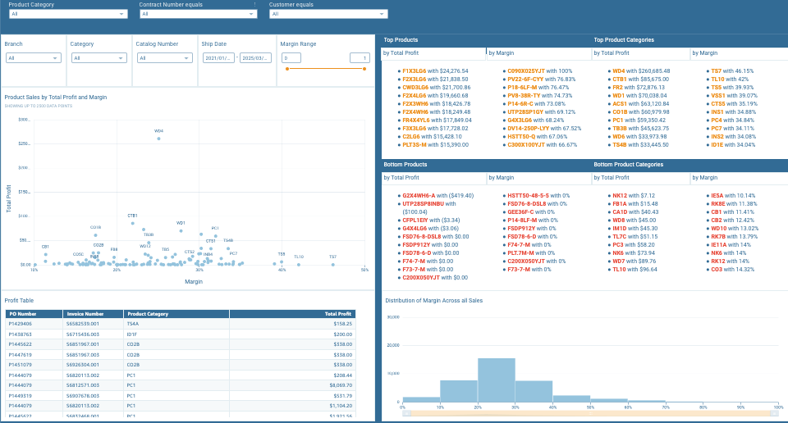Select the WD4 point on scatter plot
The image size is (788, 423).
pos(158,139)
